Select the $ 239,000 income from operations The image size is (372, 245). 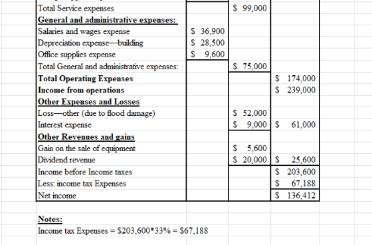tap(295, 90)
